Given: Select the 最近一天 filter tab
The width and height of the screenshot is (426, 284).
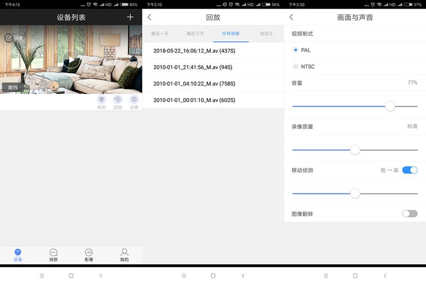Looking at the screenshot, I should [160, 34].
